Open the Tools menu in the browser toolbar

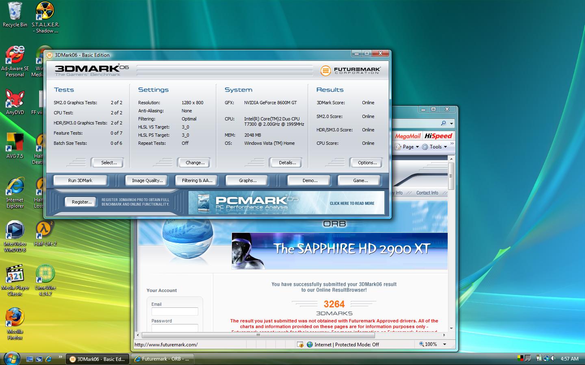click(434, 147)
